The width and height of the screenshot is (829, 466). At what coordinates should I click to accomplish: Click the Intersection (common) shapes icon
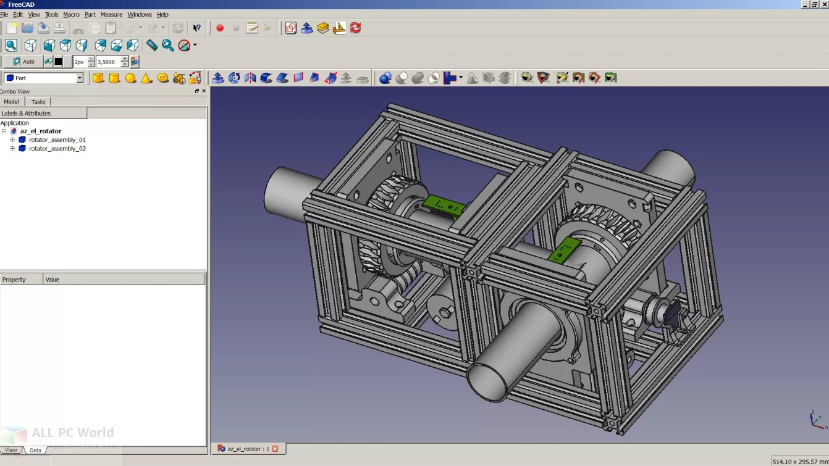tap(434, 78)
